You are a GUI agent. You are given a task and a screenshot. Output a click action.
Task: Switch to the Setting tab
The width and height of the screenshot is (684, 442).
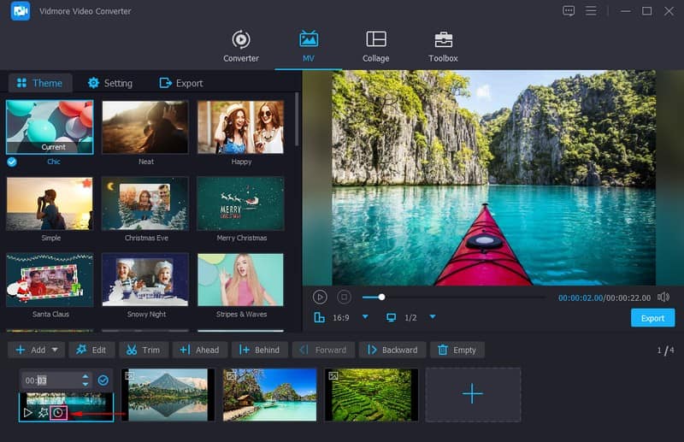coord(109,83)
